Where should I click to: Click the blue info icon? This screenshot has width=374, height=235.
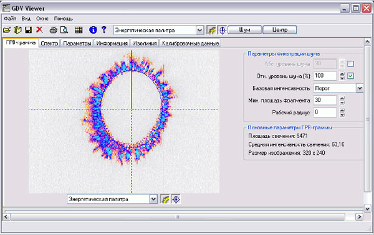tap(93, 30)
